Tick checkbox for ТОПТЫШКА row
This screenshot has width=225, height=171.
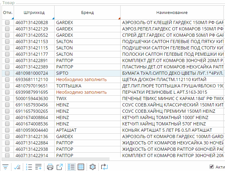(7, 86)
